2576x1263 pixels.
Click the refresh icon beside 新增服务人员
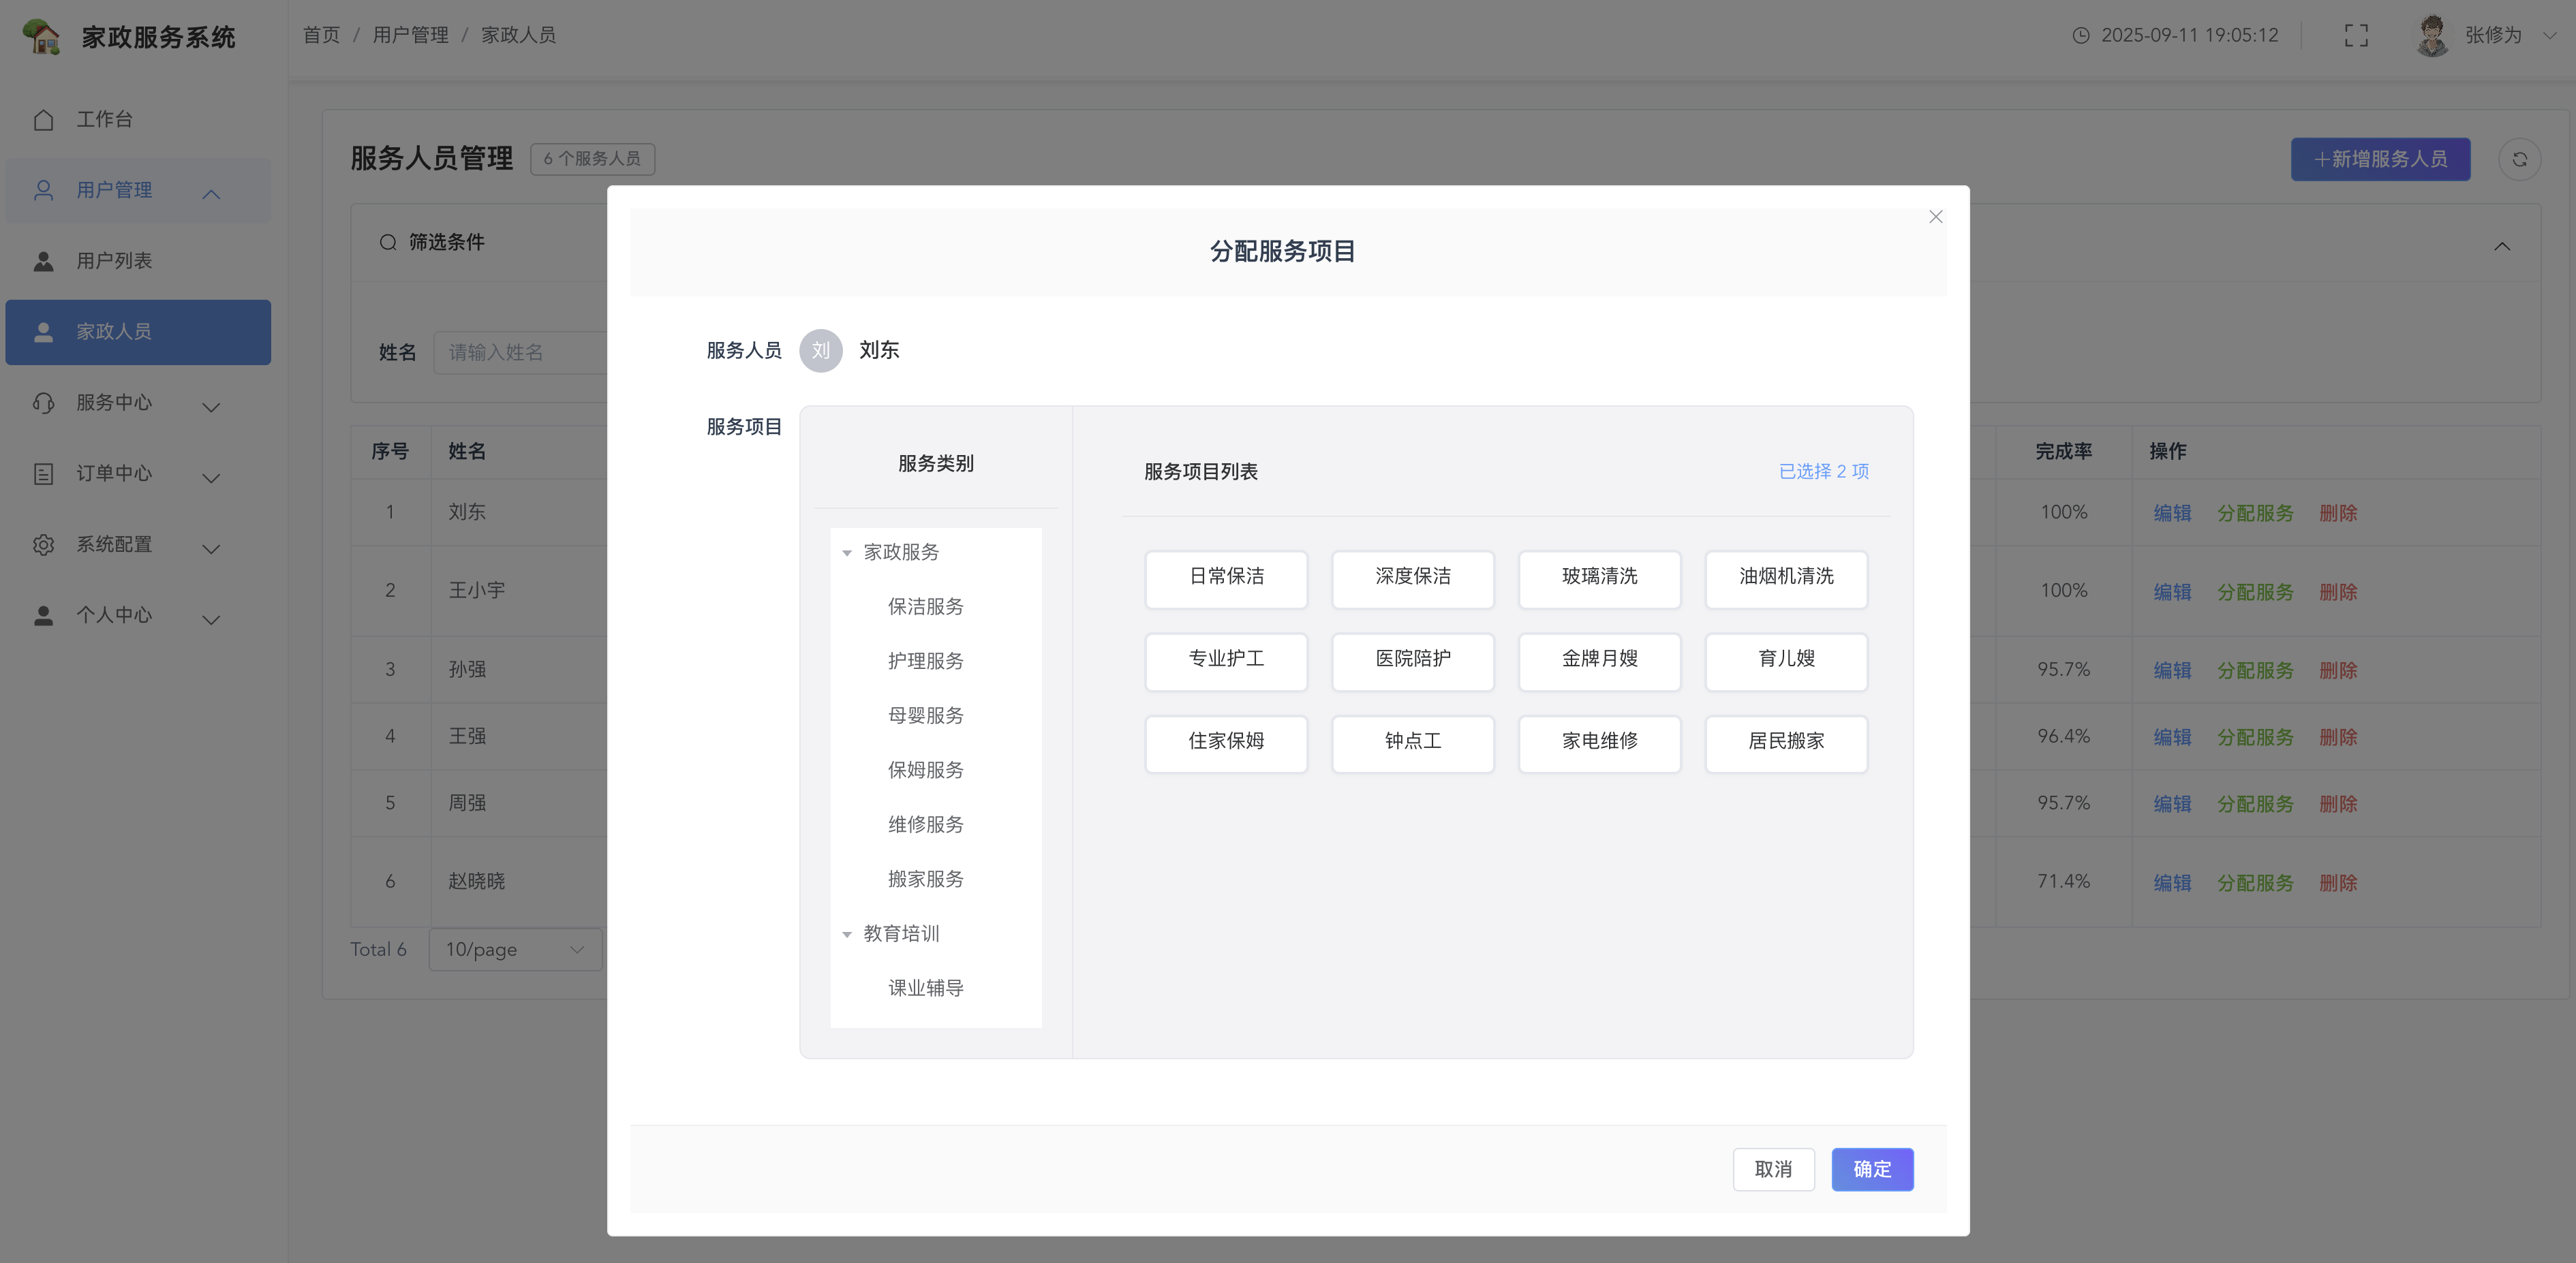[x=2519, y=160]
